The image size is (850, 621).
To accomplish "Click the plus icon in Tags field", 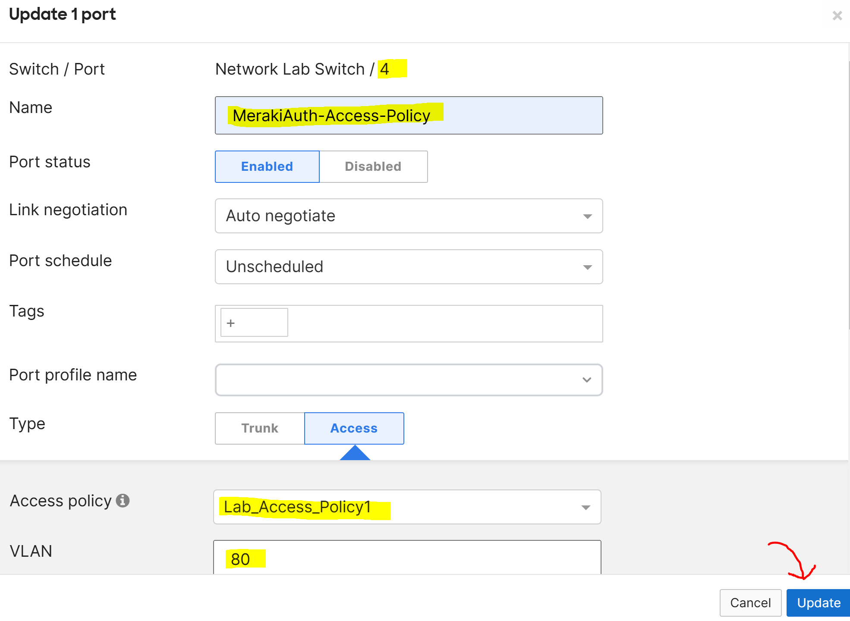I will coord(231,323).
